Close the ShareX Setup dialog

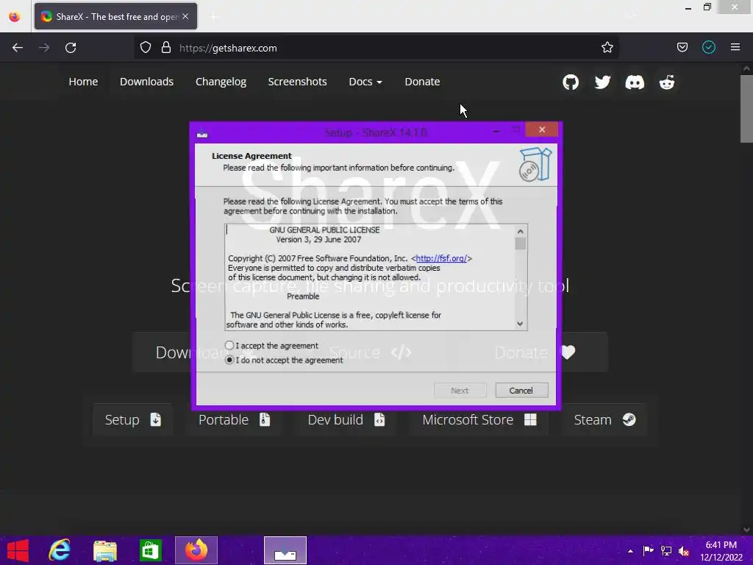tap(542, 129)
